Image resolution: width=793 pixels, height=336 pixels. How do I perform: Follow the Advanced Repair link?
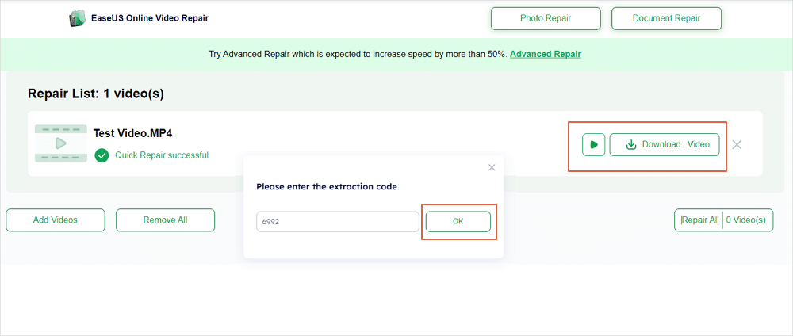pyautogui.click(x=545, y=54)
